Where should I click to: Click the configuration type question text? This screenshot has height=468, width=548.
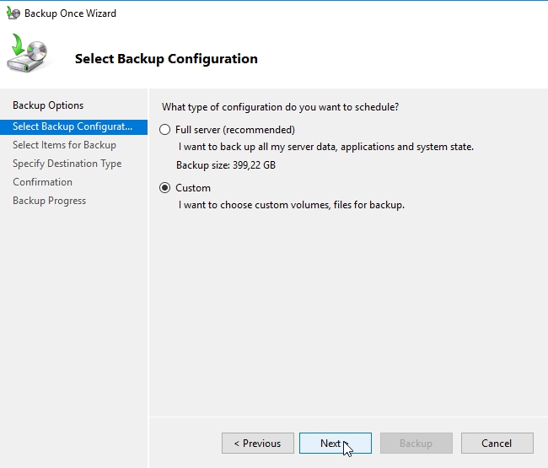point(280,107)
